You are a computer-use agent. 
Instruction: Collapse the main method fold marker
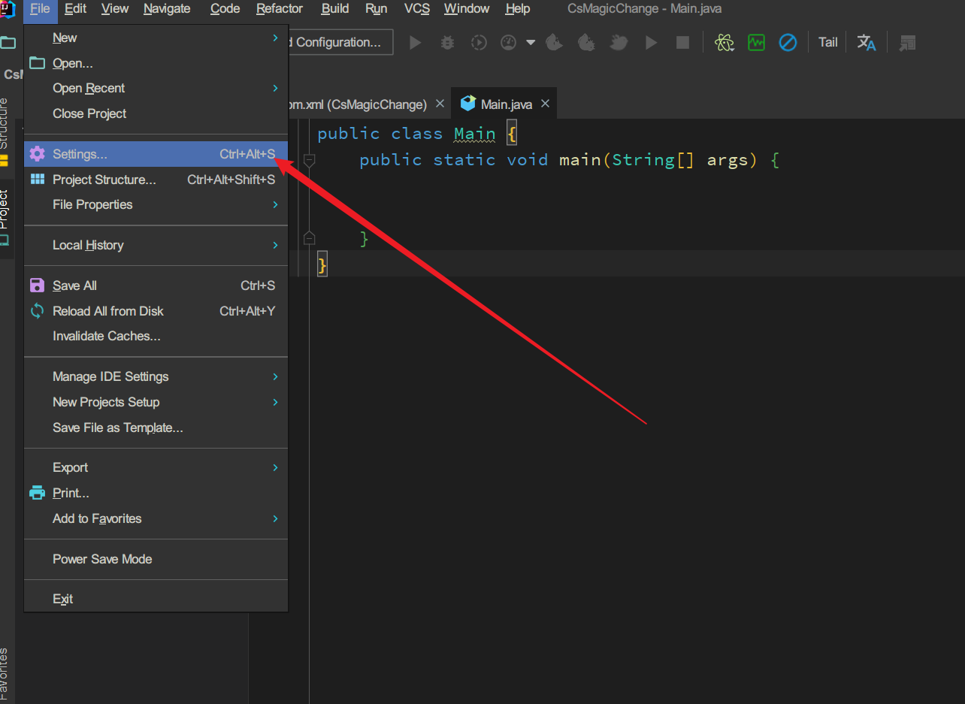309,160
